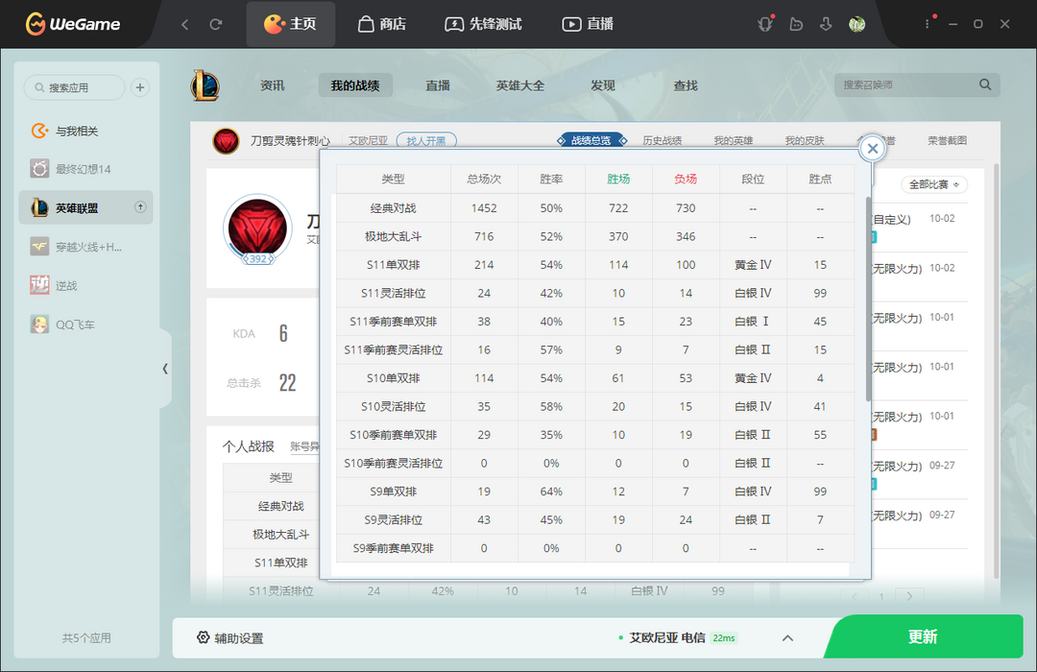Switch to 战绩总览 sub-tab
Image resolution: width=1037 pixels, height=672 pixels.
pyautogui.click(x=591, y=140)
